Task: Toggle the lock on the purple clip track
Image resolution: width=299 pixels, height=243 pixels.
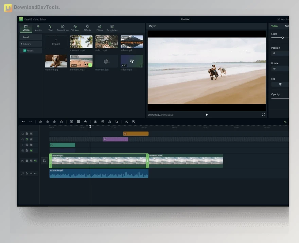Action: point(27,139)
